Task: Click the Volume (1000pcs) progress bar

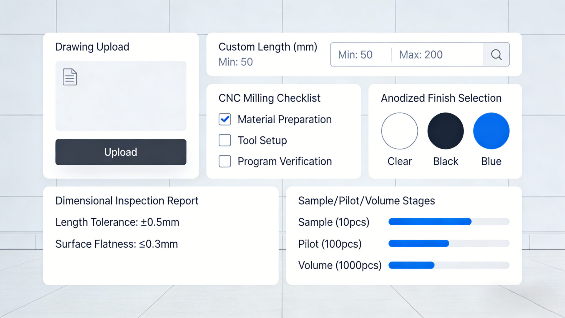Action: pyautogui.click(x=449, y=265)
